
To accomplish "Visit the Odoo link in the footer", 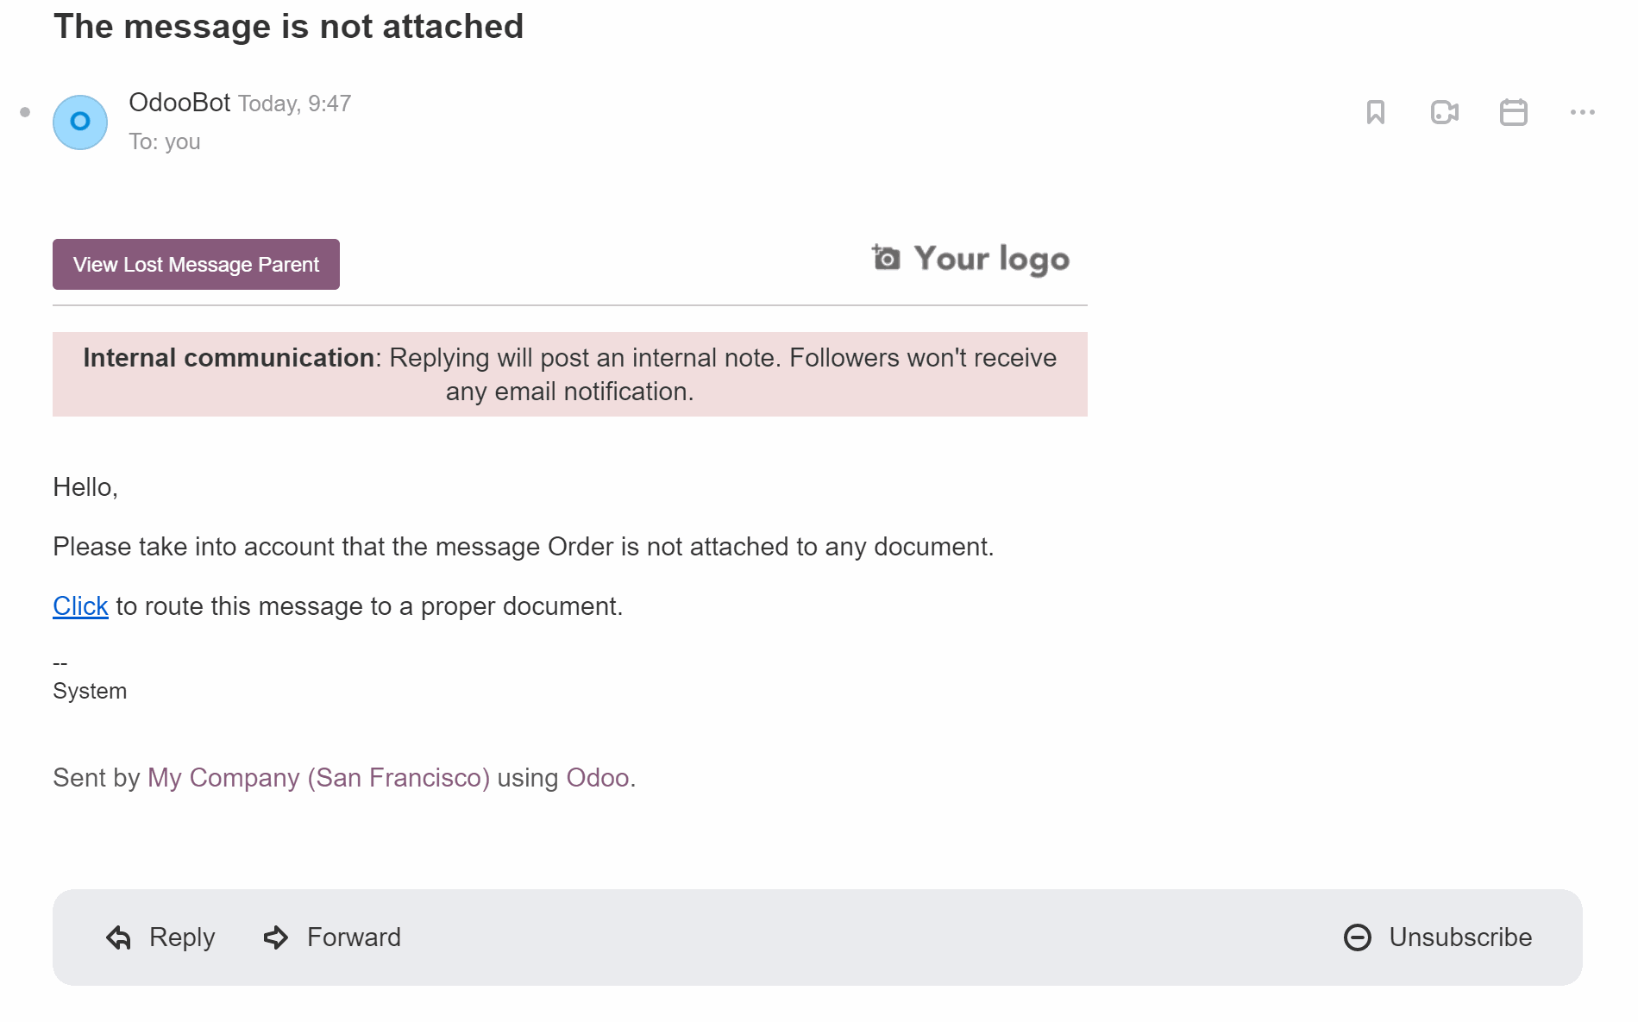I will coord(598,778).
